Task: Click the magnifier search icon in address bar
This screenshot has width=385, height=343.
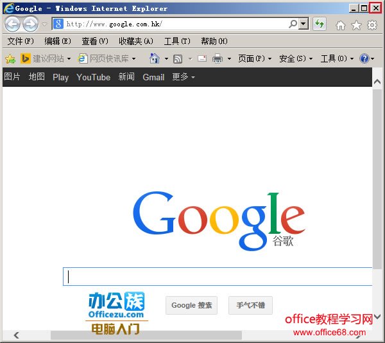Action: coord(293,24)
